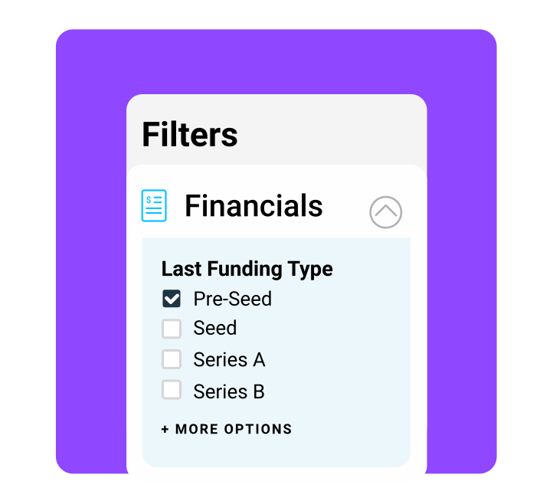Image resolution: width=556 pixels, height=504 pixels.
Task: Tick the Series A checkbox
Action: [172, 359]
